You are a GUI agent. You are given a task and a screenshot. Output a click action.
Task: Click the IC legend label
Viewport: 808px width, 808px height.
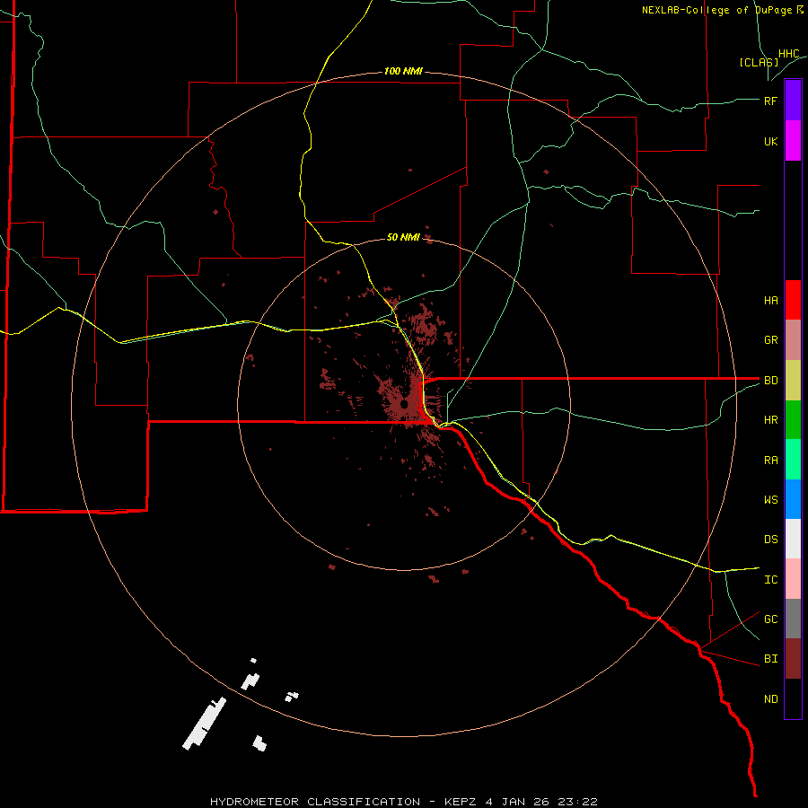pyautogui.click(x=770, y=579)
